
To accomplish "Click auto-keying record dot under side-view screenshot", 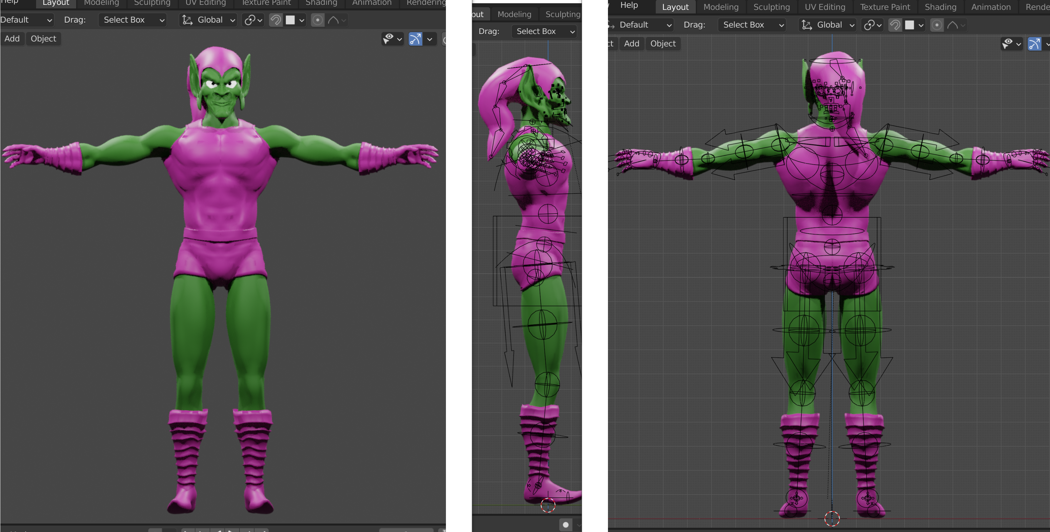I will (566, 525).
